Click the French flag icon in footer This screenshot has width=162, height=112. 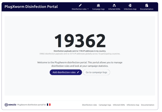(49, 105)
